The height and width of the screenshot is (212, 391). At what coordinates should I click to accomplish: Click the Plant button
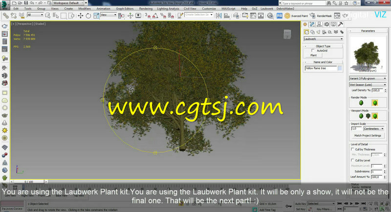[314, 55]
